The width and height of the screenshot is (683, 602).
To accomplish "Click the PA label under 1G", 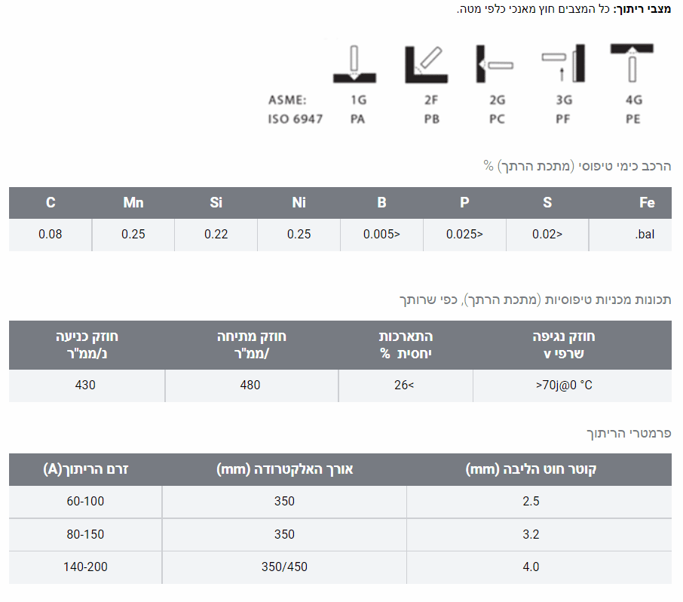I will pos(357,119).
